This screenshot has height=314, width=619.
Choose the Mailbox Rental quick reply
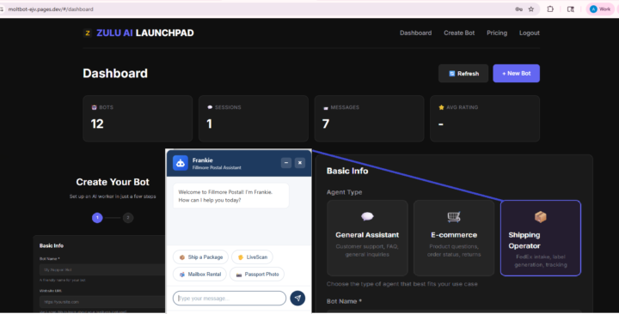(x=199, y=275)
